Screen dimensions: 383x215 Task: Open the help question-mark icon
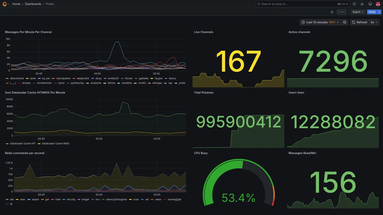[354, 4]
